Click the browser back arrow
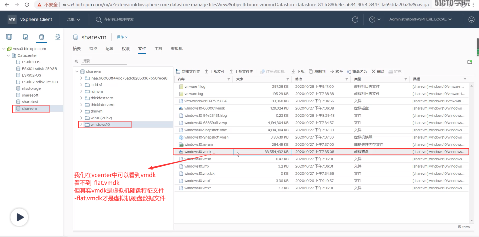The image size is (479, 237). pos(7,5)
